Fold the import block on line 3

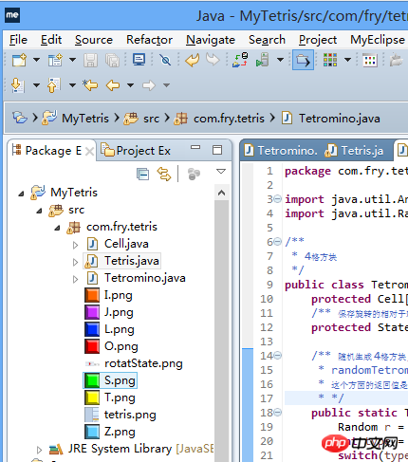tap(277, 199)
